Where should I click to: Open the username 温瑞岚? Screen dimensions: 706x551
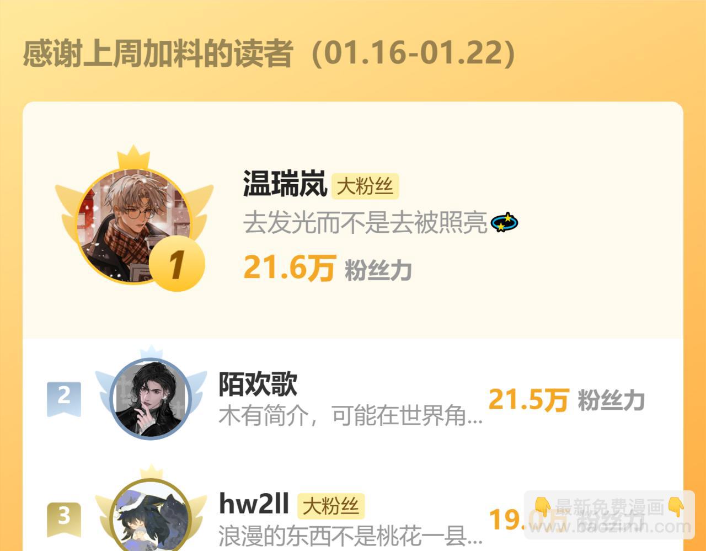tap(285, 184)
